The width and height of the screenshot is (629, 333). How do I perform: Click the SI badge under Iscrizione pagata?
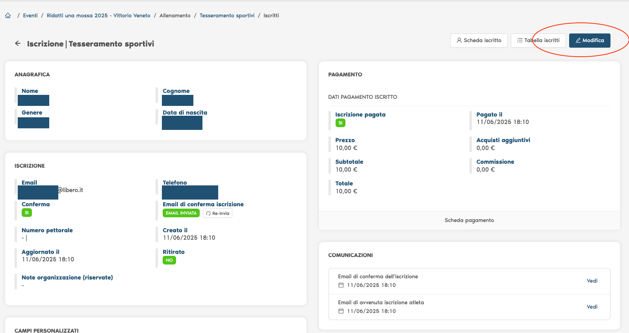[340, 123]
